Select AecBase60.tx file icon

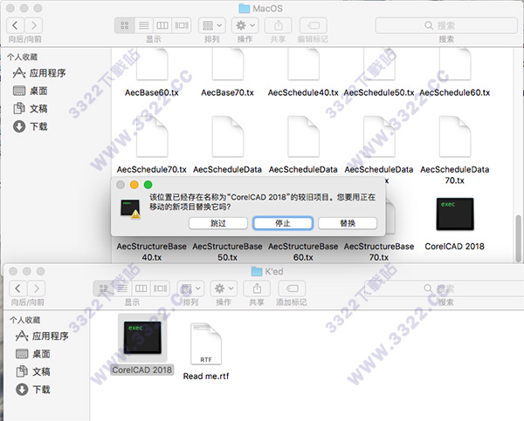click(152, 64)
